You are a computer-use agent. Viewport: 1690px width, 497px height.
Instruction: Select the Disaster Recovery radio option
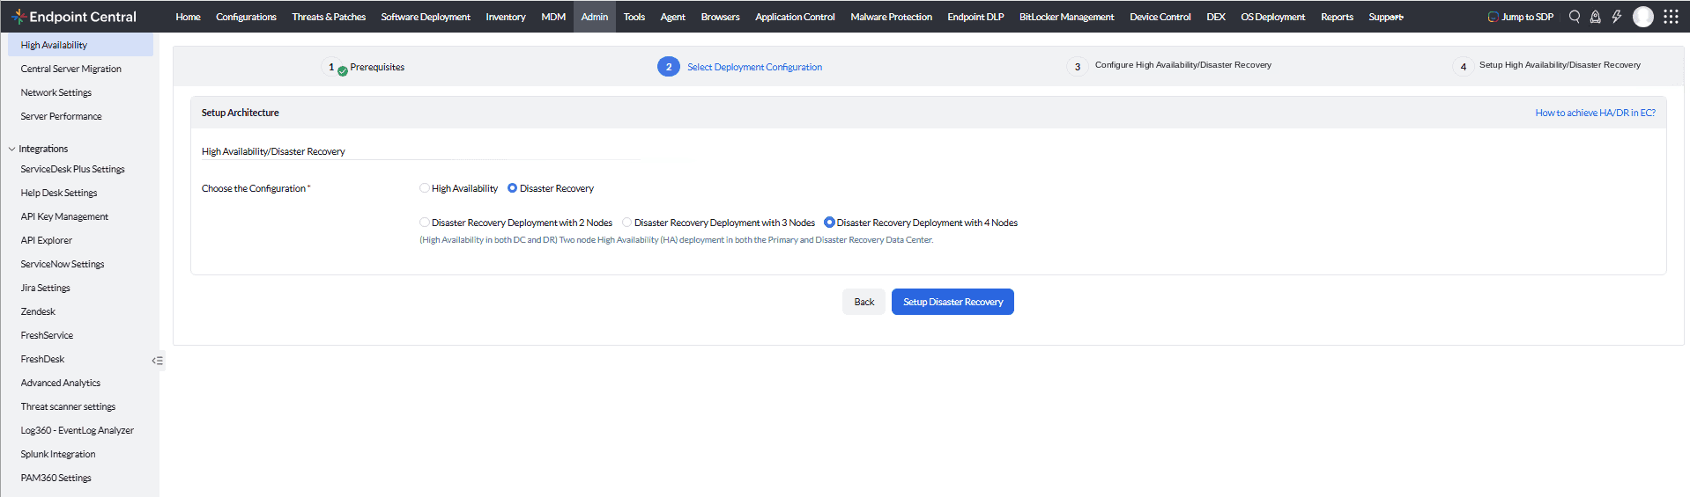(x=513, y=188)
